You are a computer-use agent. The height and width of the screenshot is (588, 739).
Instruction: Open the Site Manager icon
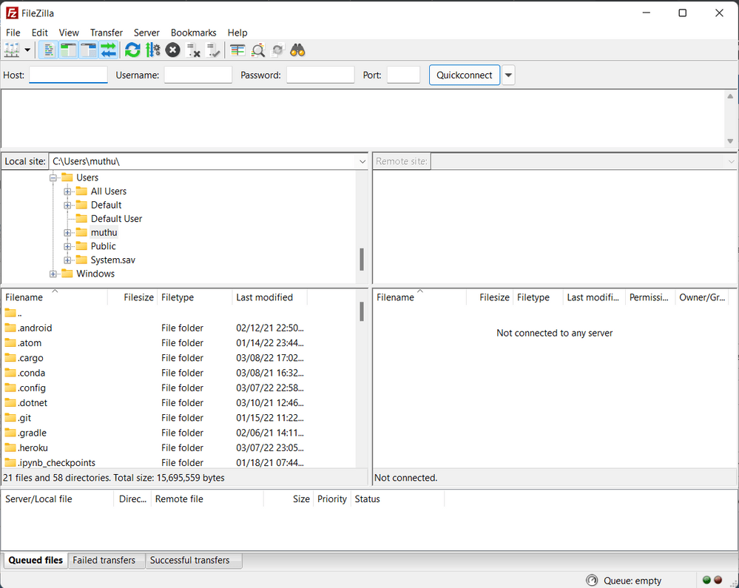[12, 50]
